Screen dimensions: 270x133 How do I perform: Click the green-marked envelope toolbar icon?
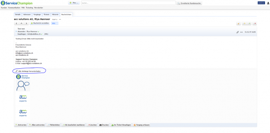click(x=249, y=23)
